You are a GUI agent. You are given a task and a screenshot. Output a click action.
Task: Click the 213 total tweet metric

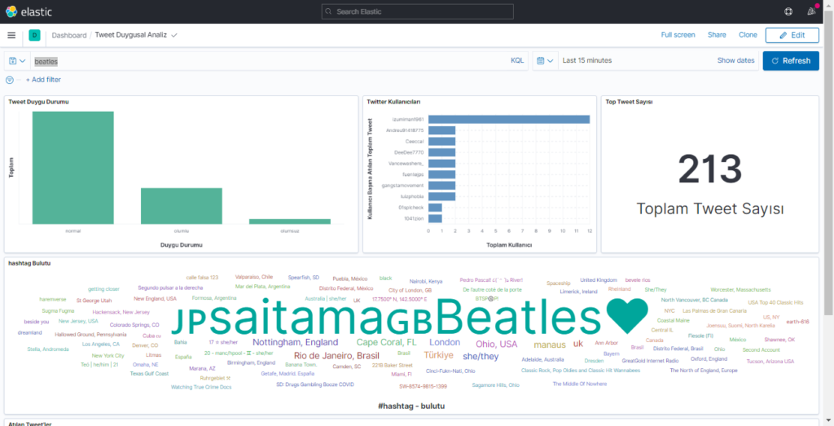pos(709,169)
